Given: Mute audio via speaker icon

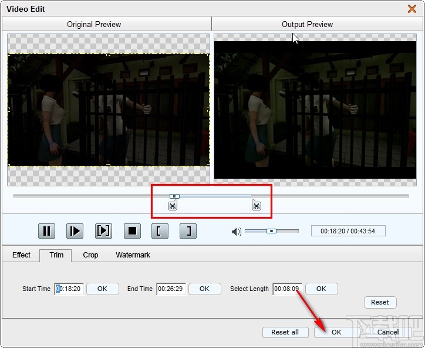Looking at the screenshot, I should click(x=237, y=232).
